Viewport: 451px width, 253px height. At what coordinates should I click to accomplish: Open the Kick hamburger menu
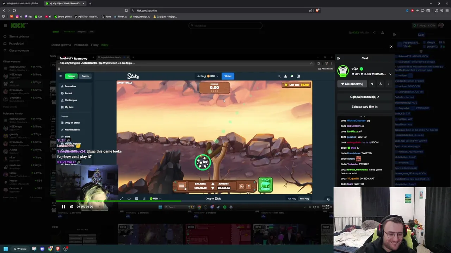coord(5,26)
